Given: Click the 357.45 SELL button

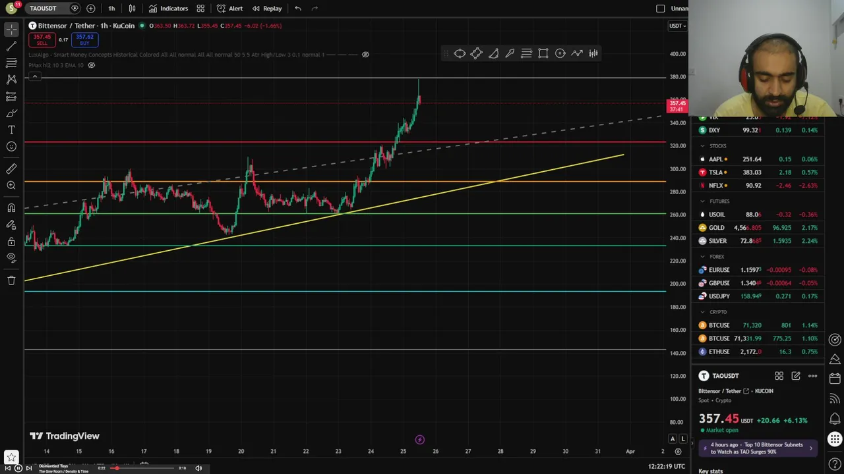Looking at the screenshot, I should [x=42, y=39].
